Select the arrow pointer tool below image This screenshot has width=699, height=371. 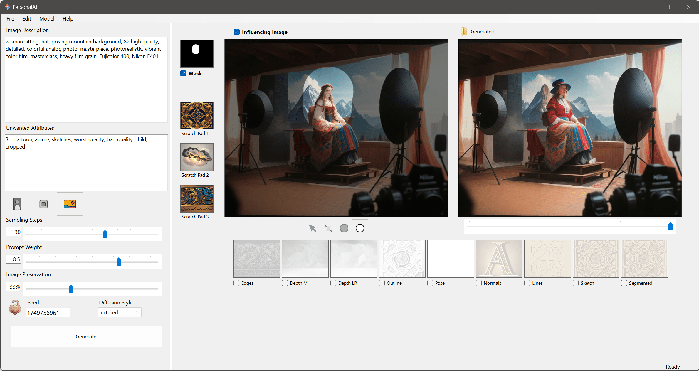pos(312,228)
